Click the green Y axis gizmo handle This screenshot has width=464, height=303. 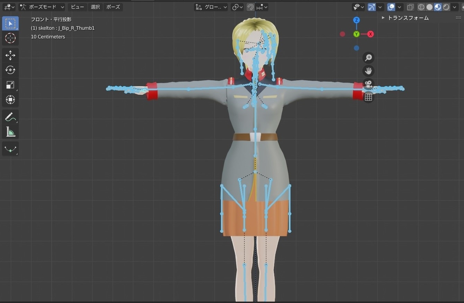(x=357, y=34)
